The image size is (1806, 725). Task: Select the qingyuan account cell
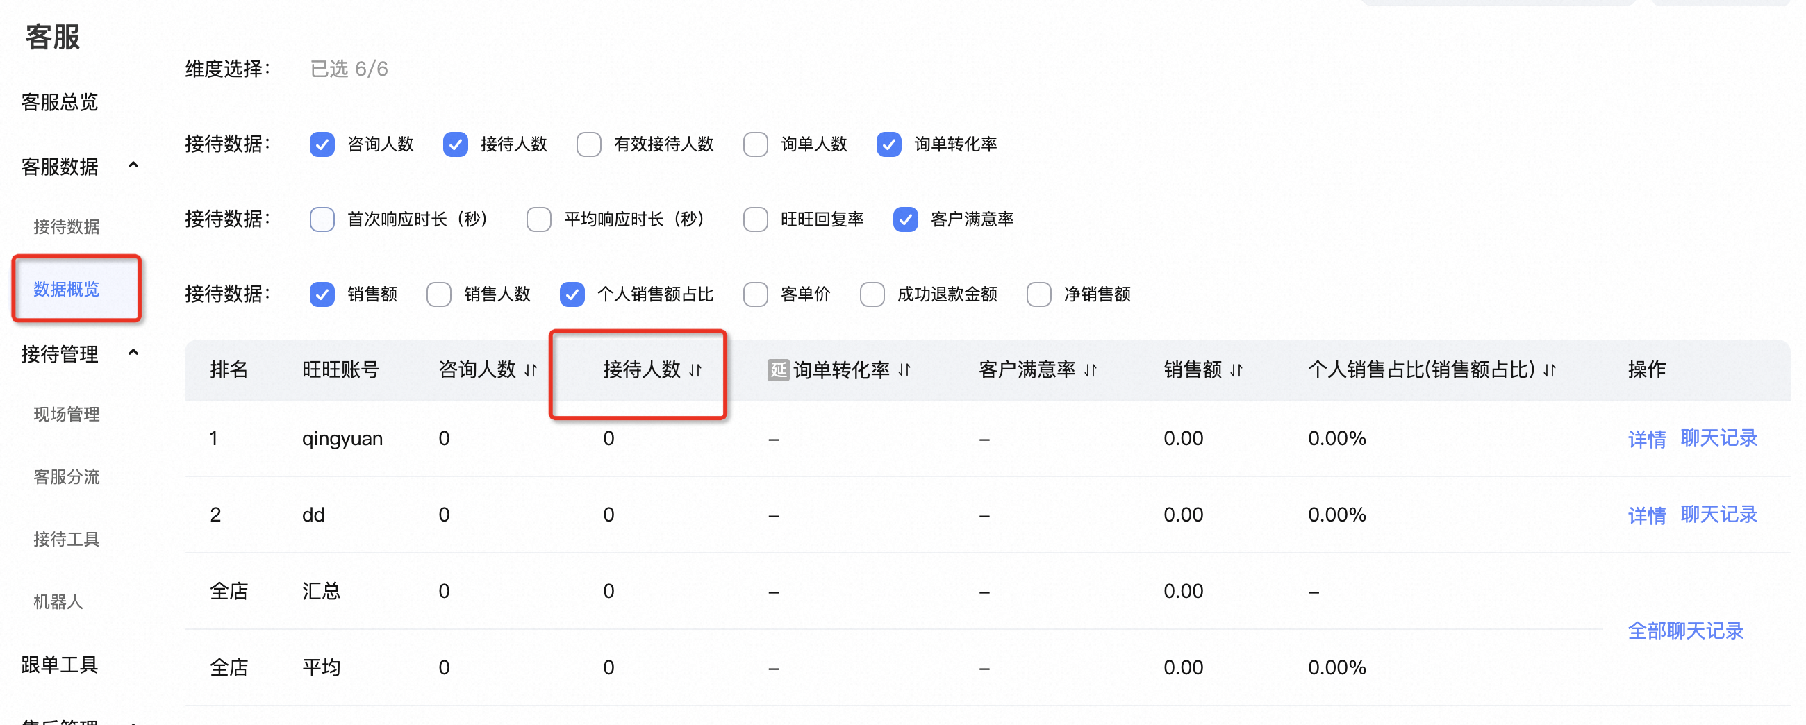point(342,439)
